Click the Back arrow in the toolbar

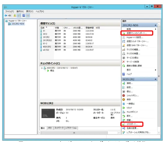tap(6, 16)
